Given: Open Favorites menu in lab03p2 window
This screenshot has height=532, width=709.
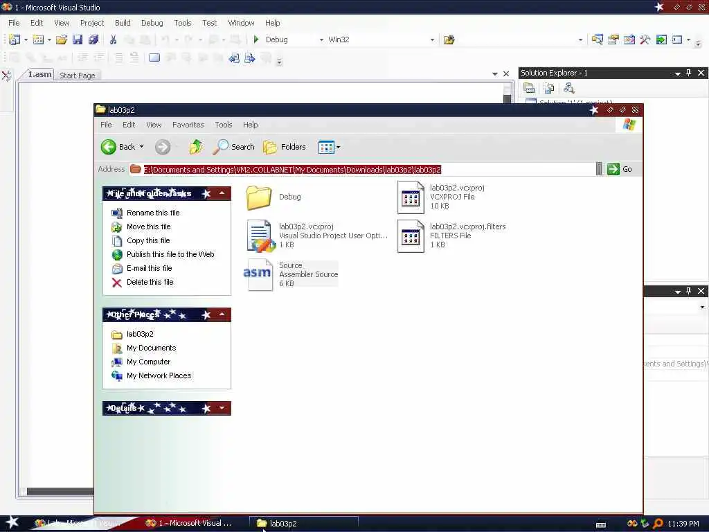Looking at the screenshot, I should (188, 125).
